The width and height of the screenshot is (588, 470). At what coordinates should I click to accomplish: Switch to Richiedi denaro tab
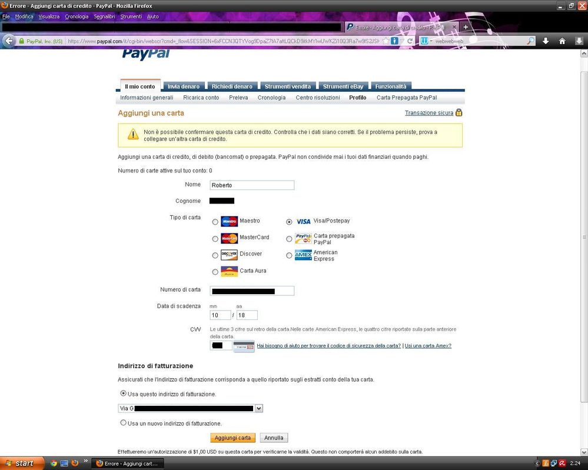[x=232, y=86]
